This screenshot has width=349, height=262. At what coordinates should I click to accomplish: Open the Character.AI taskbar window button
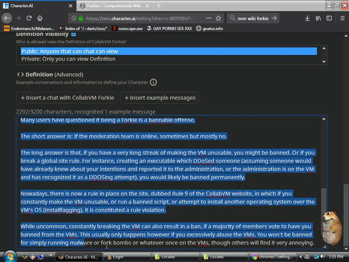tap(78, 257)
